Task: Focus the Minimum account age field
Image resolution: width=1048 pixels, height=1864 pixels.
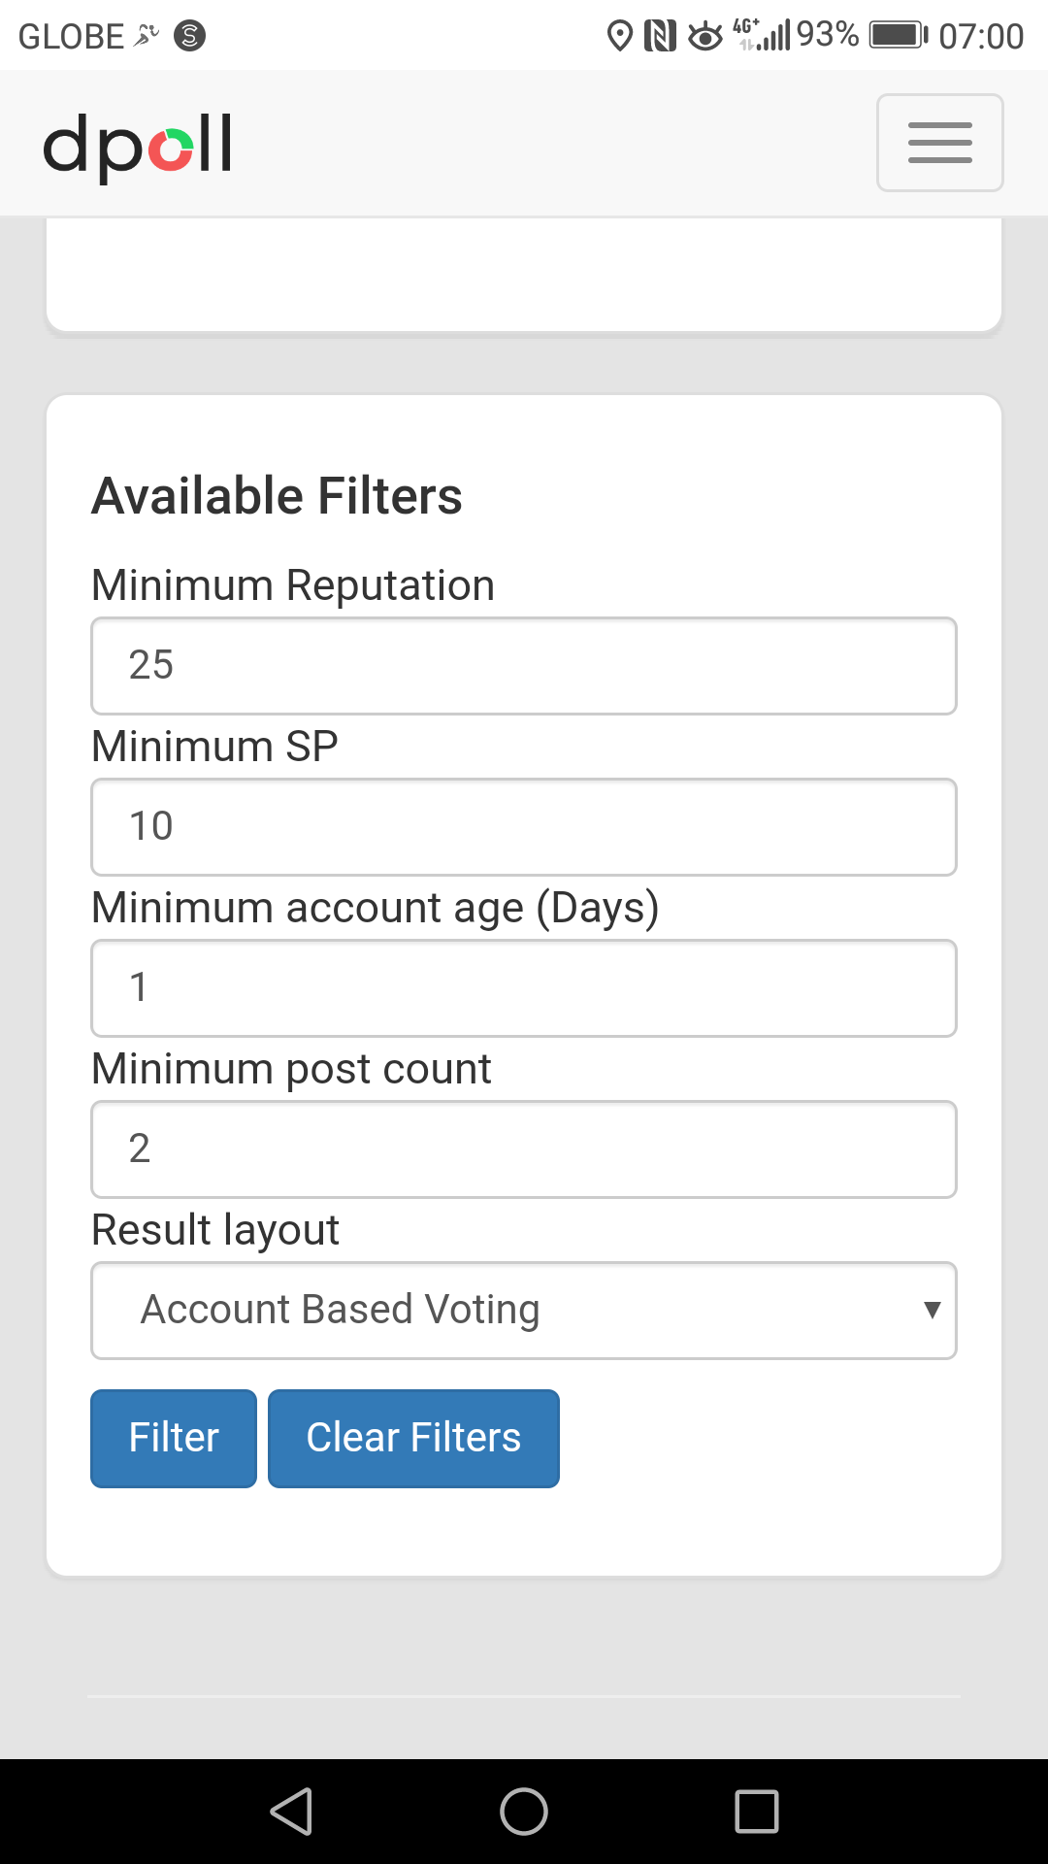Action: tap(524, 988)
